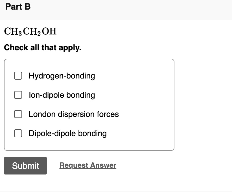
Task: Click the Check all that apply instruction
Action: pyautogui.click(x=42, y=48)
